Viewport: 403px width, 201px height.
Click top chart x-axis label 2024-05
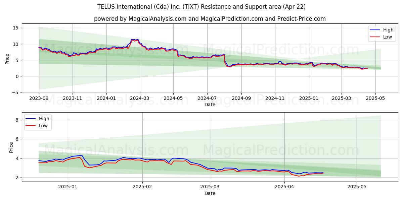(173, 98)
